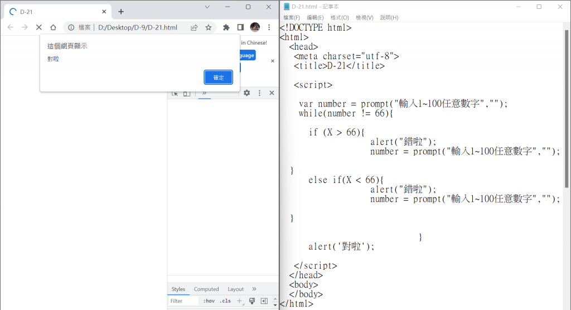
Task: Click the <!DOCTYPE html> line in Notepad
Action: (316, 28)
